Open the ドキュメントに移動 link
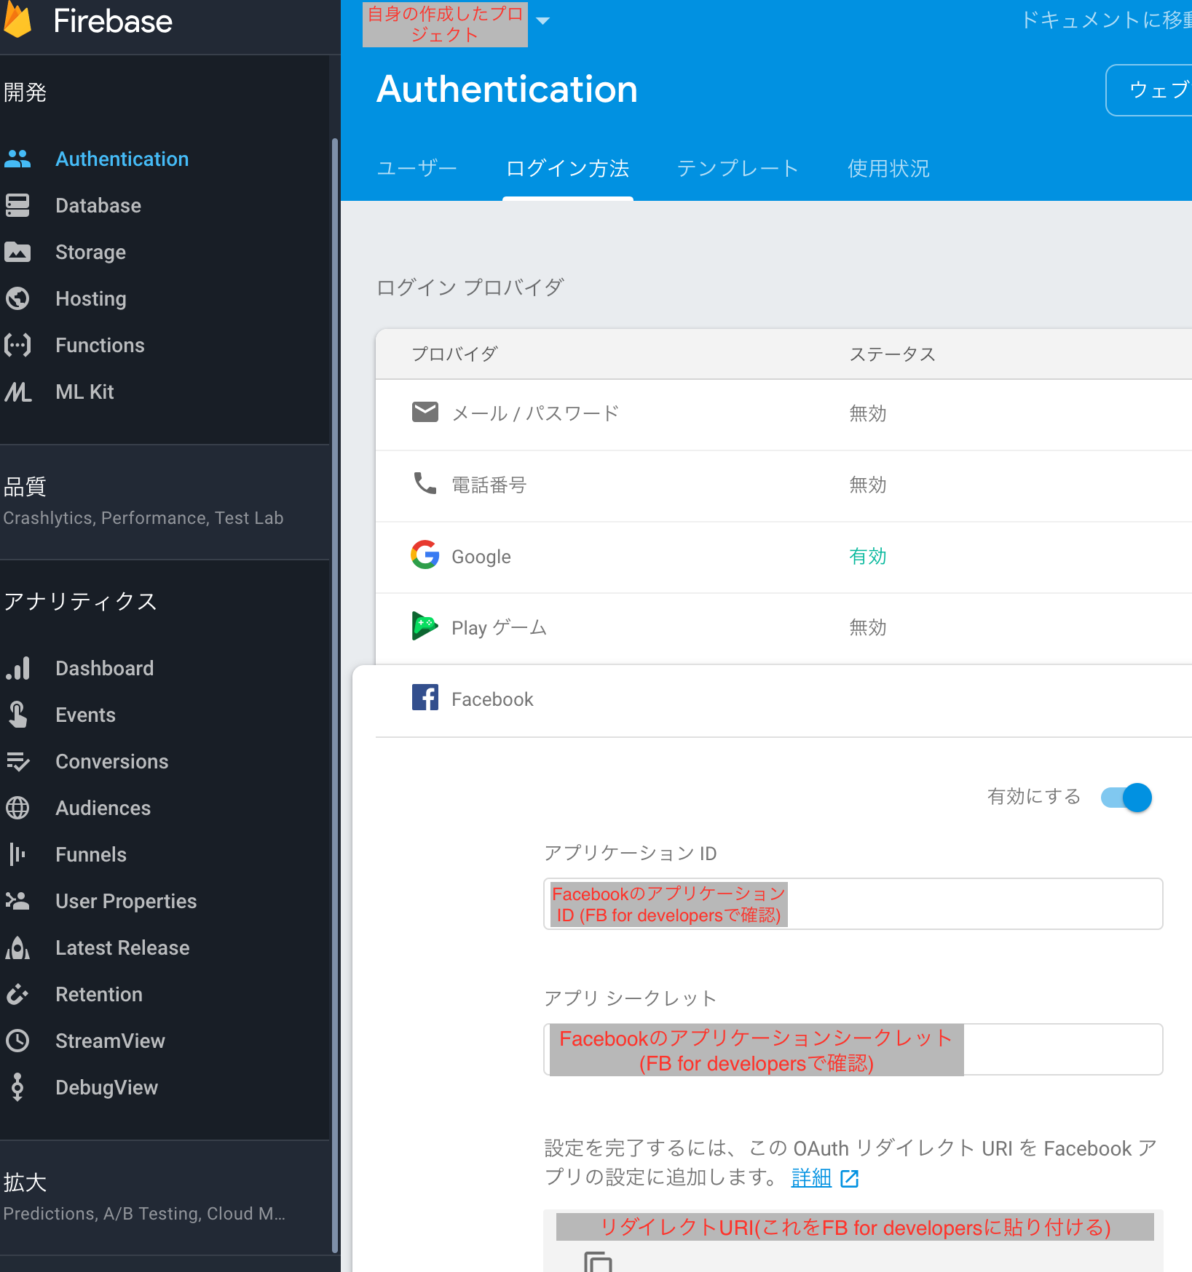 [1106, 20]
